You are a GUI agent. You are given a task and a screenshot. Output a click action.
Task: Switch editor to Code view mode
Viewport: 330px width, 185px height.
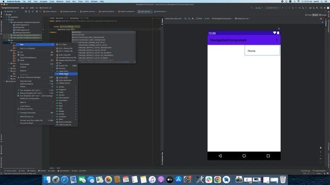coord(308,15)
